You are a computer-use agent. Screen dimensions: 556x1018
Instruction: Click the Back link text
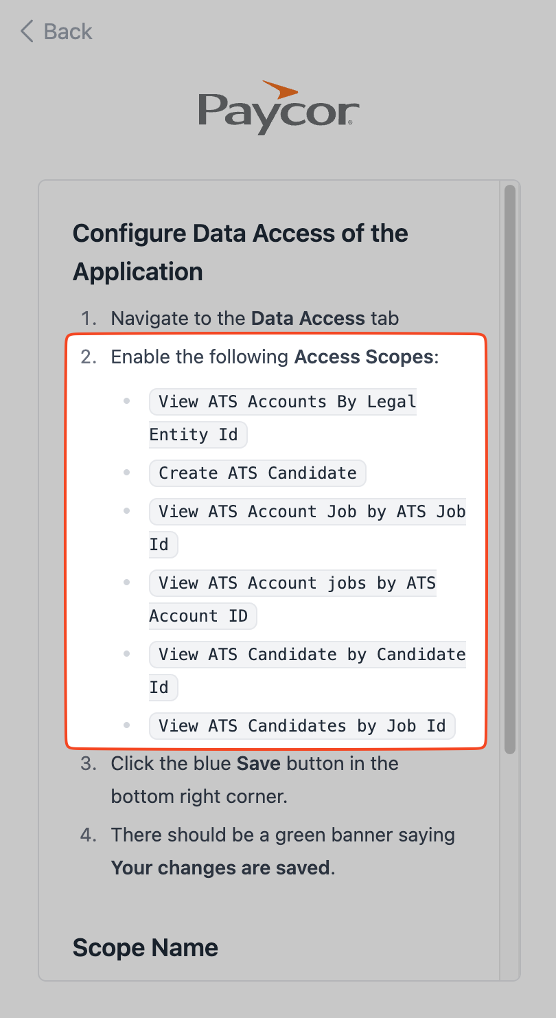(67, 32)
